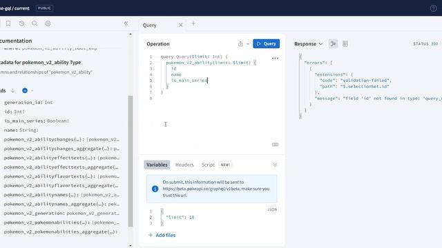Open the bookmarks icon in the sidebar toolbar

coord(8,23)
